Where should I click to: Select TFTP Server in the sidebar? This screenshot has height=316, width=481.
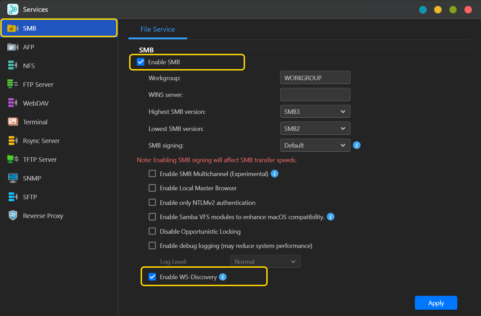59,159
